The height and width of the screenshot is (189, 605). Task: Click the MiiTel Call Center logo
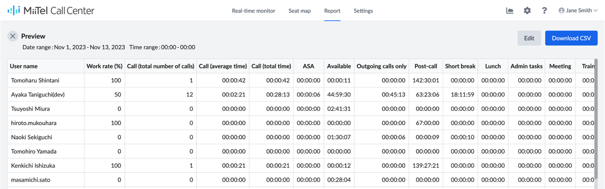coord(51,10)
